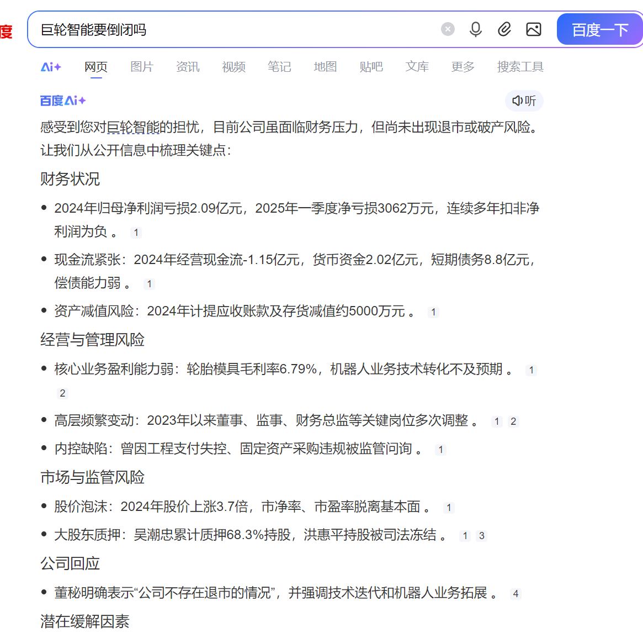
Task: Open citation 1 after 利润为负
Action: point(136,233)
